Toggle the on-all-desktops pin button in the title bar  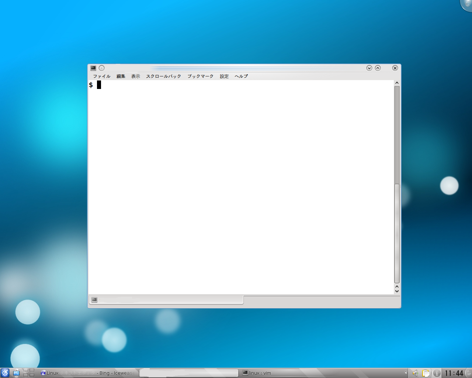[x=102, y=68]
